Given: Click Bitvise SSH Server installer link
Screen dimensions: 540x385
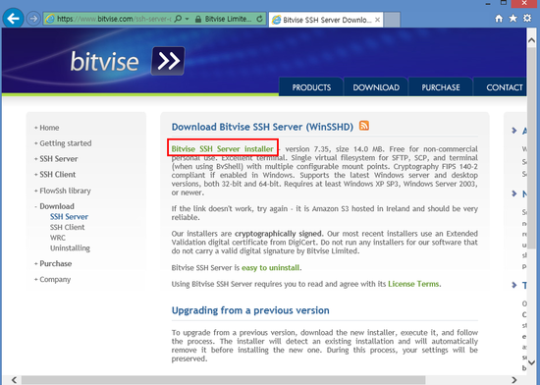Looking at the screenshot, I should [x=223, y=149].
